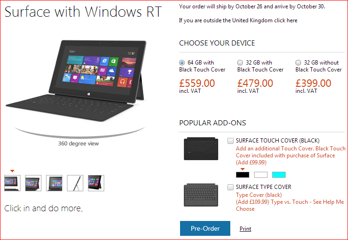View first thumbnail of Surface with keyboard
This screenshot has height=240, width=348.
tap(12, 183)
